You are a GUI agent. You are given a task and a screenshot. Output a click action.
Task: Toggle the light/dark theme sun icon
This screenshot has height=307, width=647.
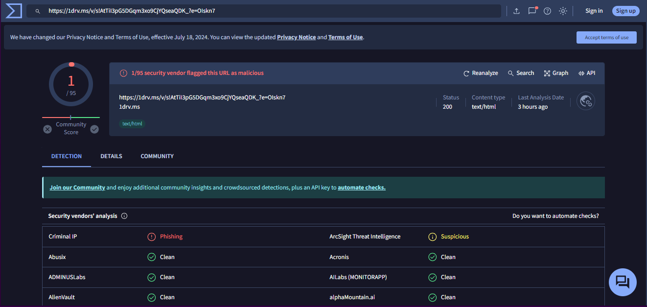[563, 11]
